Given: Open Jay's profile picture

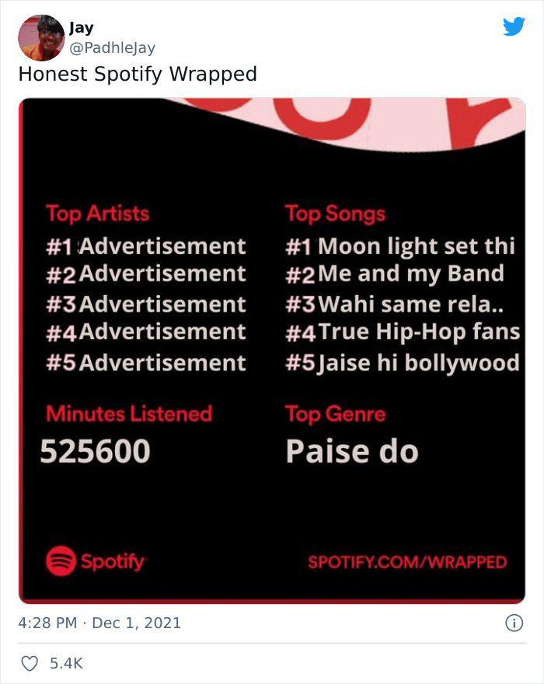Looking at the screenshot, I should tap(41, 37).
